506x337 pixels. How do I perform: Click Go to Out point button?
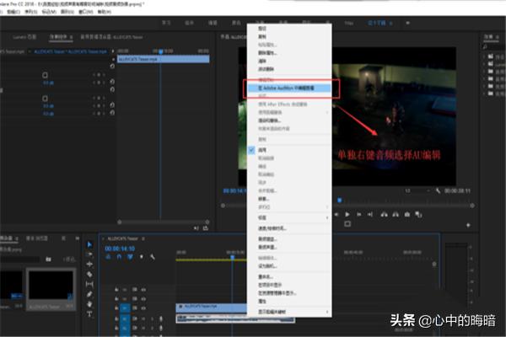click(370, 214)
